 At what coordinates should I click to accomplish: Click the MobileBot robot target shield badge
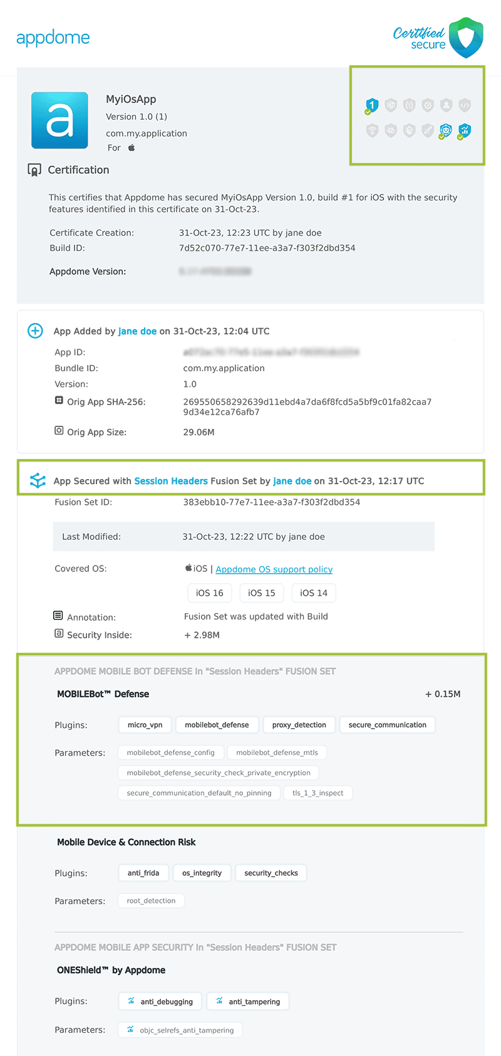tap(445, 130)
